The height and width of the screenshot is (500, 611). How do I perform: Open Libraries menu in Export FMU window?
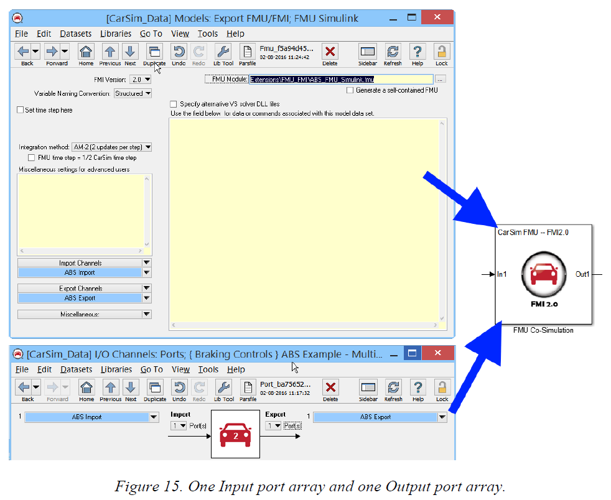116,34
